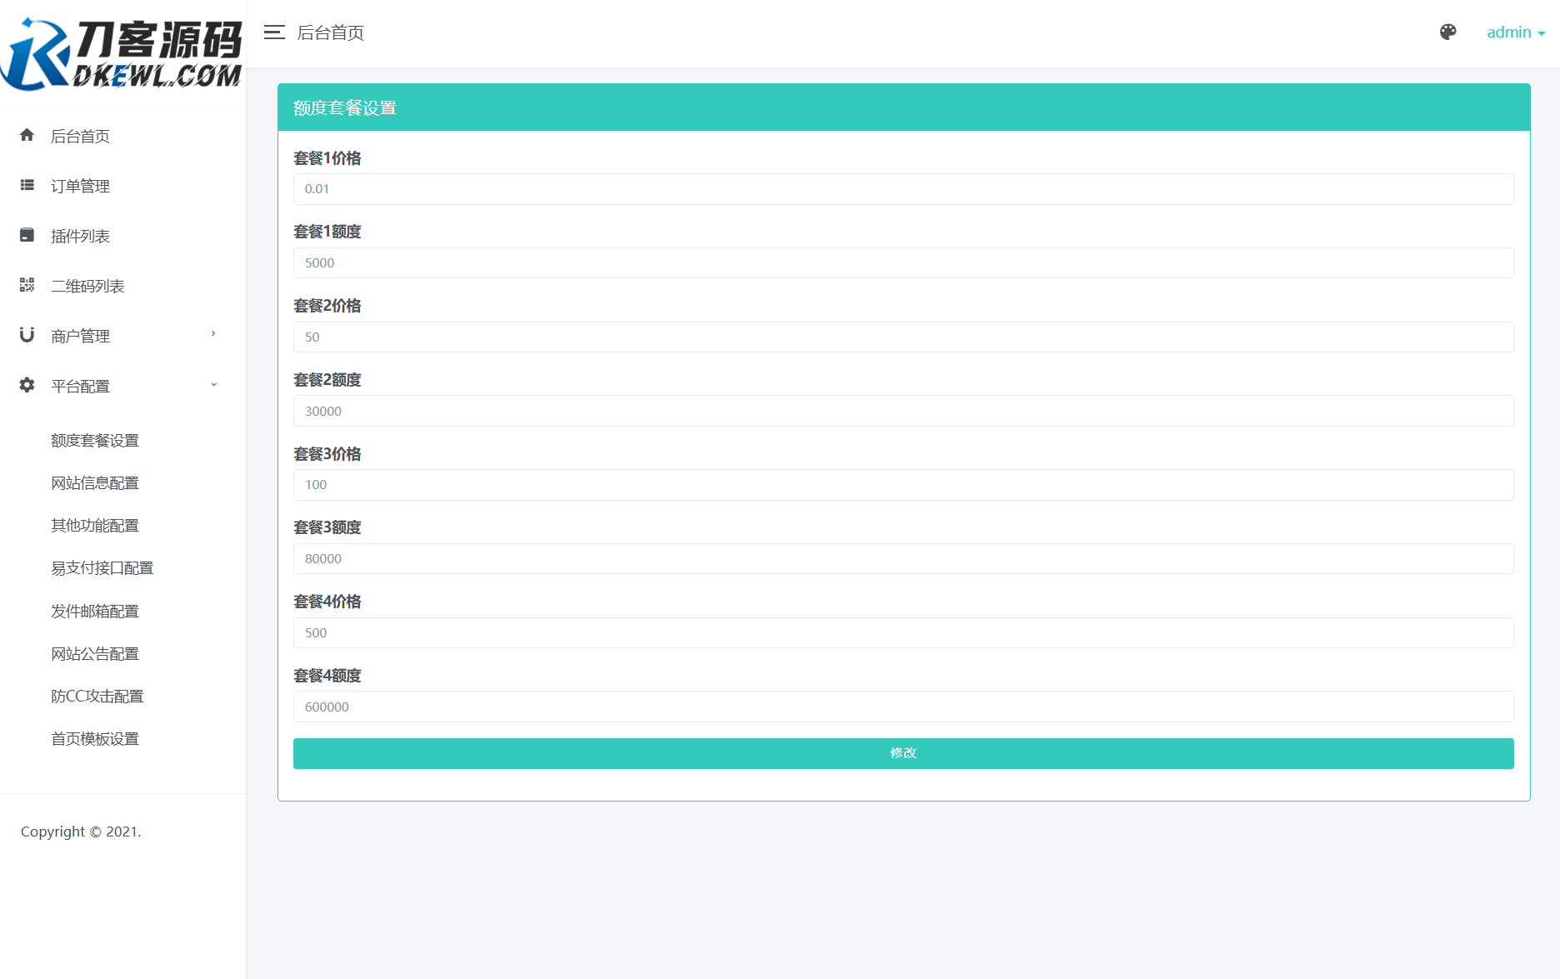Select 网站信息配置 from the sidebar
This screenshot has width=1560, height=979.
(x=94, y=482)
